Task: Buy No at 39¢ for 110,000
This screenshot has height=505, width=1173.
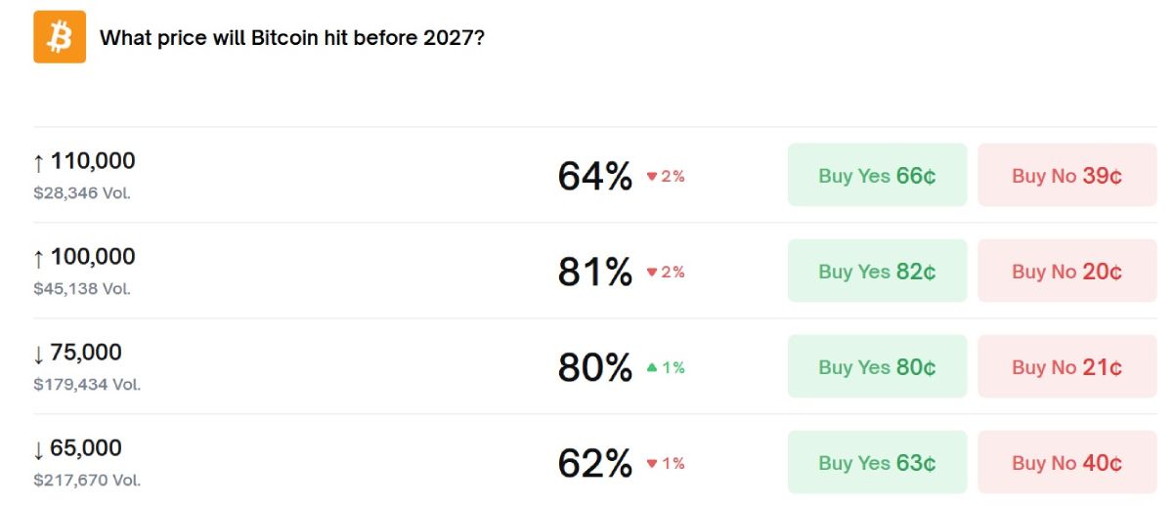Action: (1066, 176)
